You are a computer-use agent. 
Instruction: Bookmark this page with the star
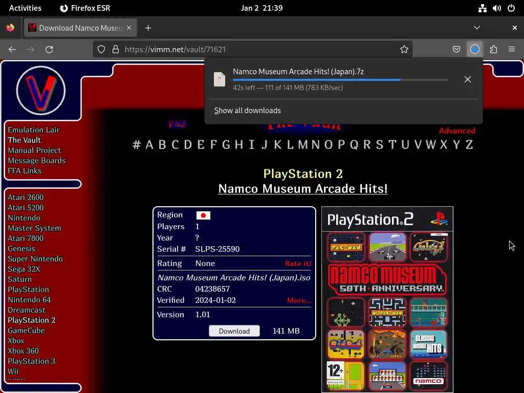(x=404, y=50)
